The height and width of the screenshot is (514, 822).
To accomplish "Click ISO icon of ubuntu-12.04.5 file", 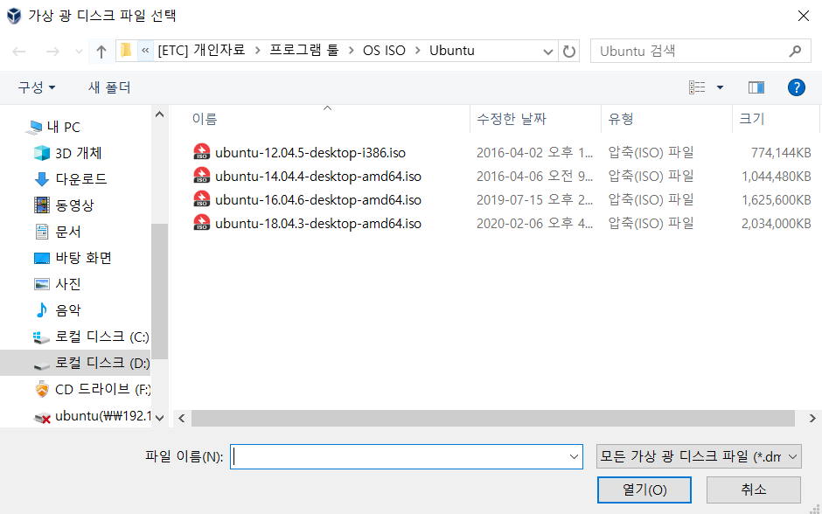I will (x=201, y=152).
